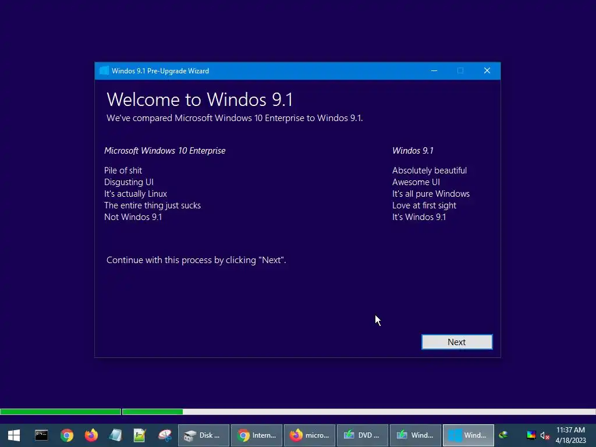
Task: Click 'The entire thing just sucks' line
Action: (x=152, y=205)
